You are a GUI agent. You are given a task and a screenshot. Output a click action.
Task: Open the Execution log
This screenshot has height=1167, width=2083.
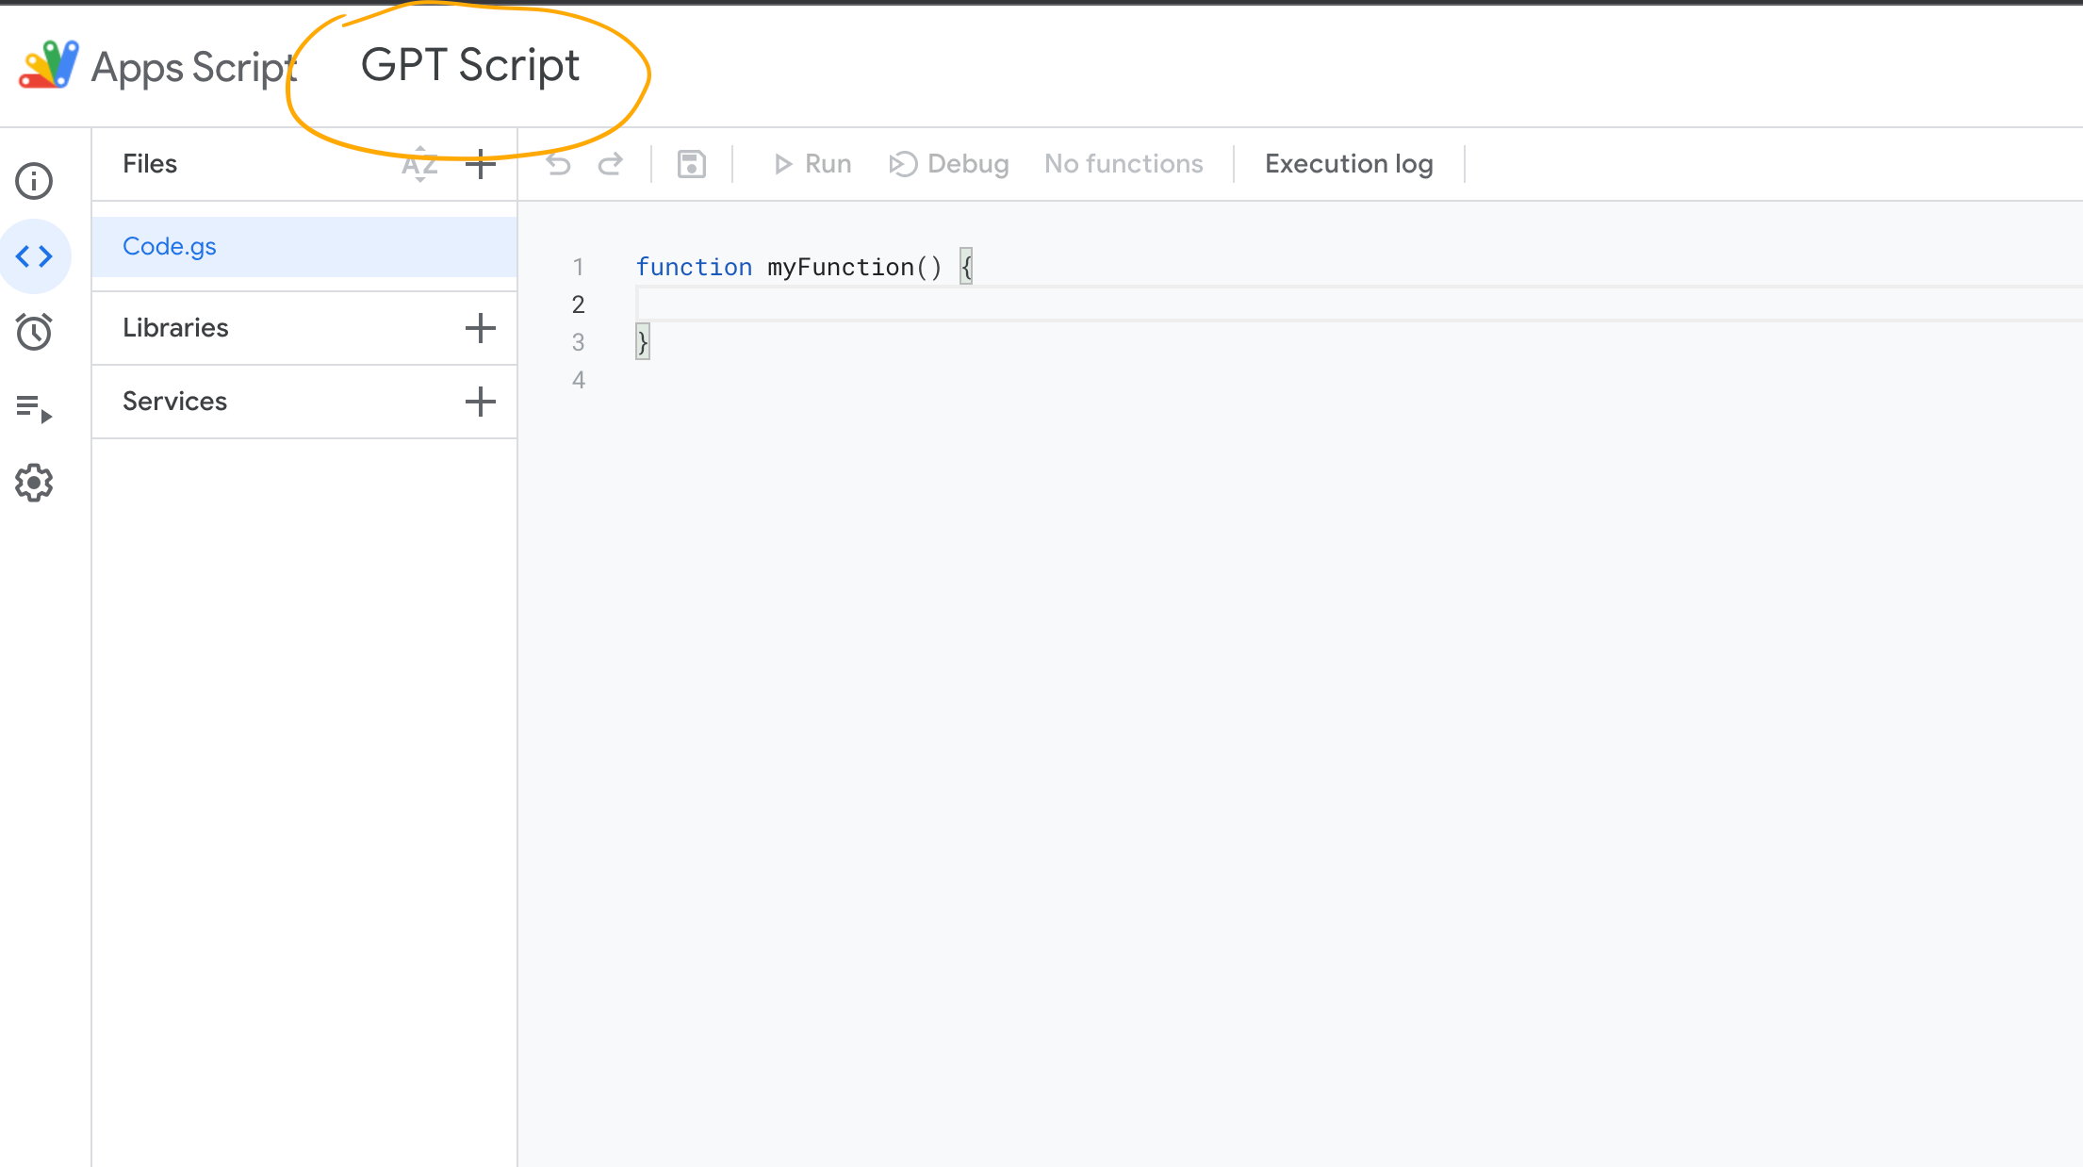point(1349,164)
